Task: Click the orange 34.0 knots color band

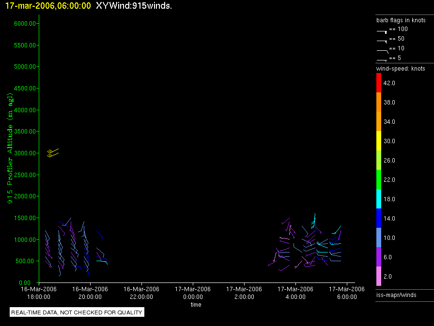Action: click(379, 121)
